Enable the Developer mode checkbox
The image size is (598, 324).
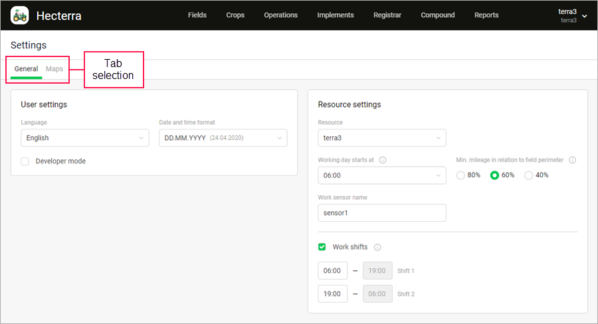[x=25, y=161]
